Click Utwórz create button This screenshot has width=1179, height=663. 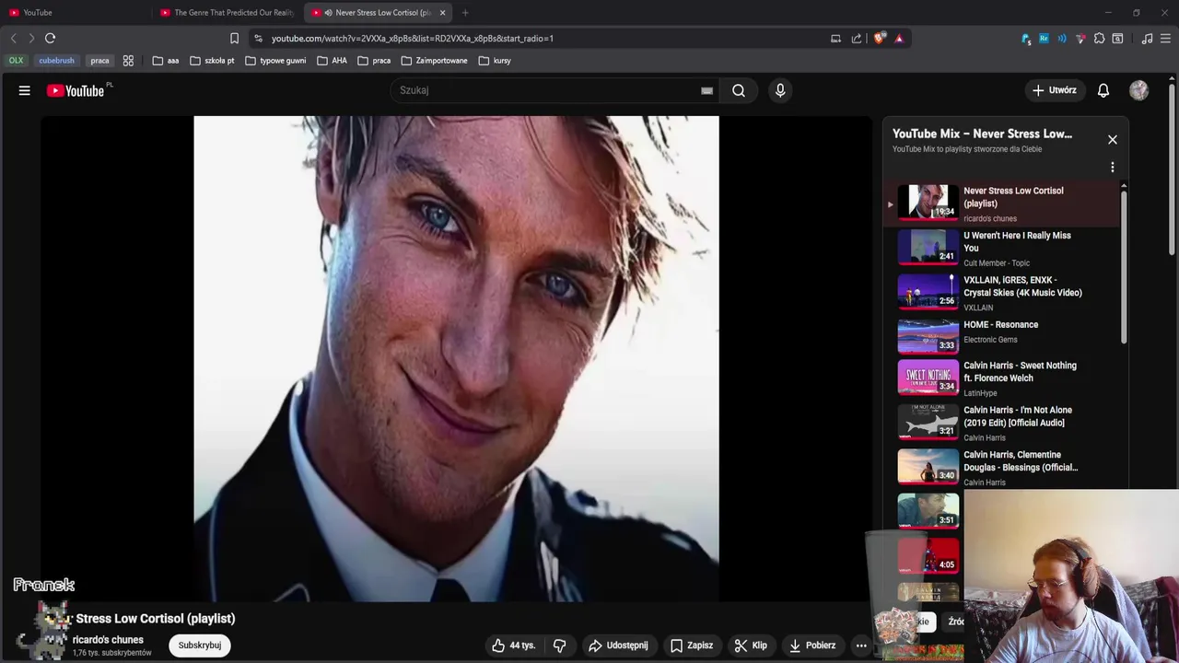coord(1054,90)
